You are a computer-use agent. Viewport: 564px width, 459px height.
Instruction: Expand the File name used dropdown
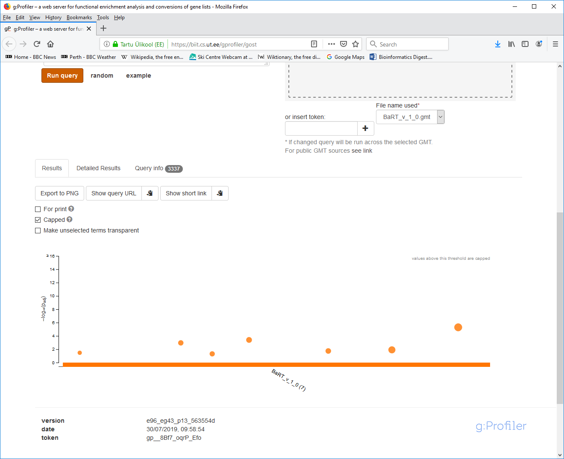pyautogui.click(x=441, y=117)
